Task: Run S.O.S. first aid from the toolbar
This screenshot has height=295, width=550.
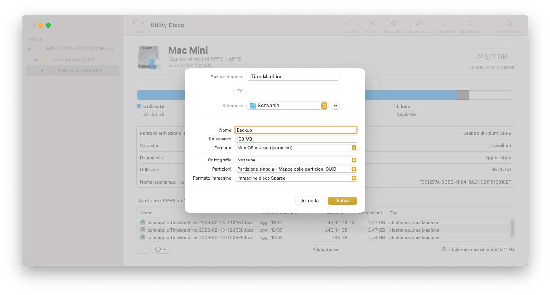Action: (x=371, y=23)
